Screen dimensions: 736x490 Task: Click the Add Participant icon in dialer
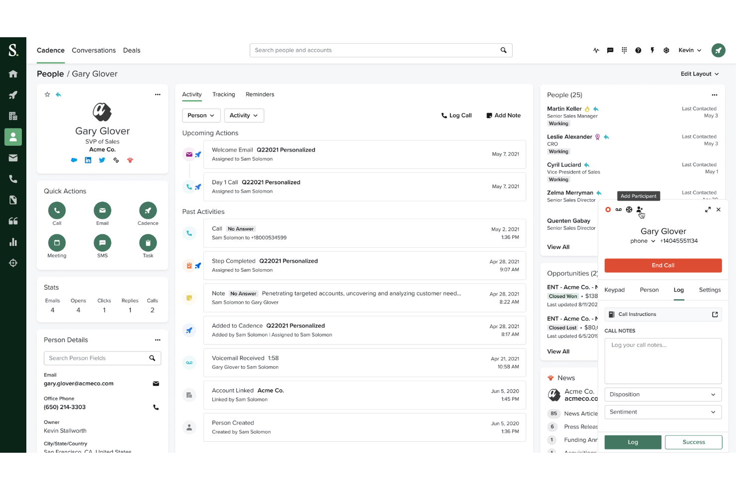tap(640, 210)
